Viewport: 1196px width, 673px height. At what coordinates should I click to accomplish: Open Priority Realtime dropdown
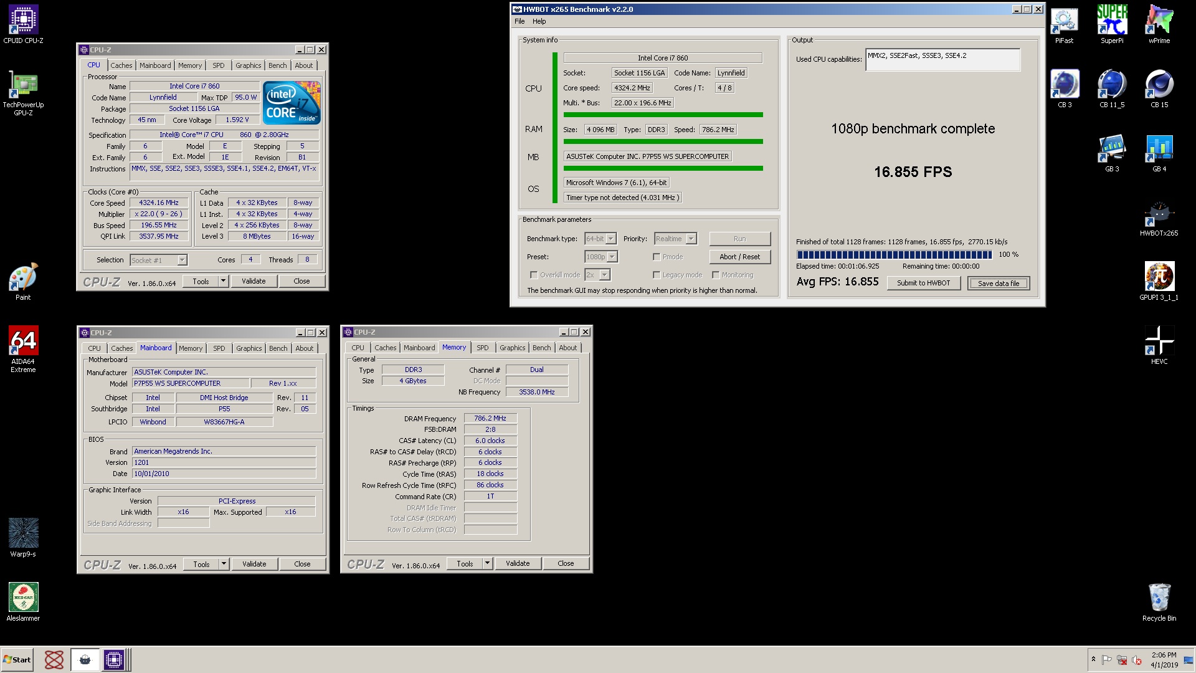point(691,239)
